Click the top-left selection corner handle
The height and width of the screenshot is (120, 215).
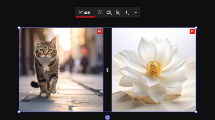point(19,28)
